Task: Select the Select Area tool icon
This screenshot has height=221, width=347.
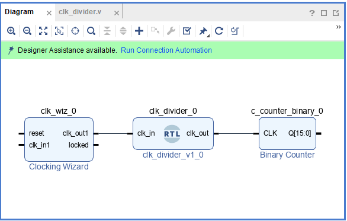Action: tap(59, 31)
